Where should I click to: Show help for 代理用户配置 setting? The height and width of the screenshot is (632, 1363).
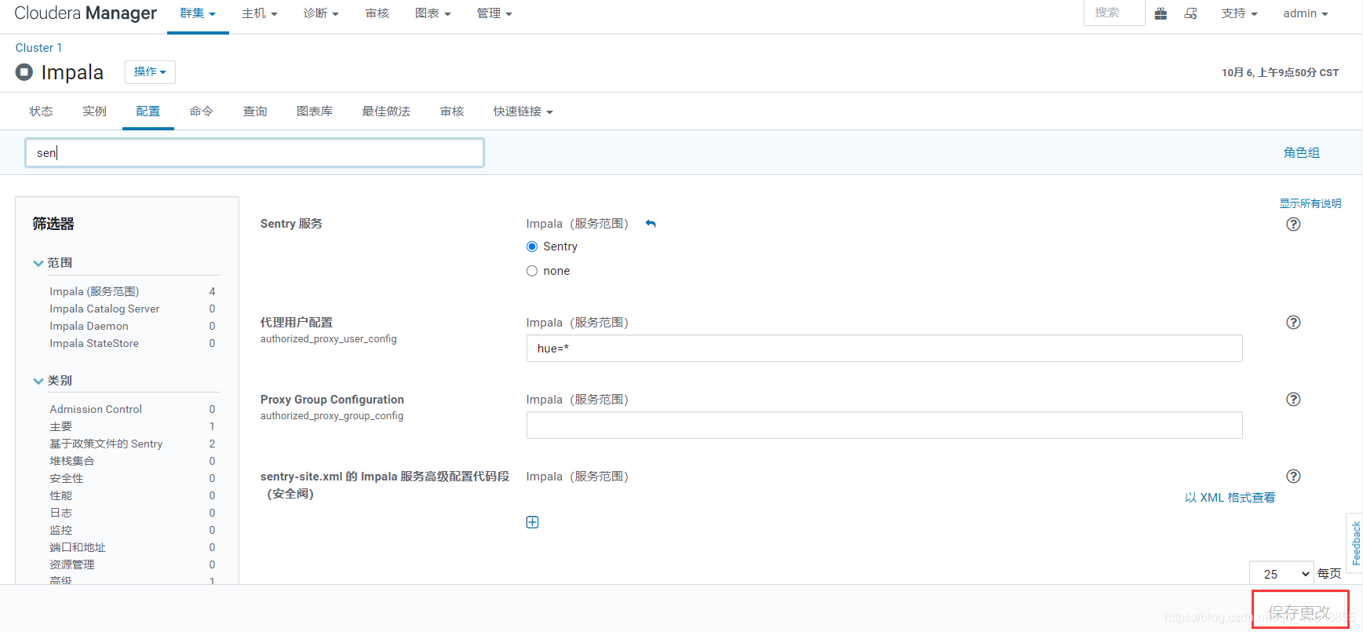[x=1293, y=323]
